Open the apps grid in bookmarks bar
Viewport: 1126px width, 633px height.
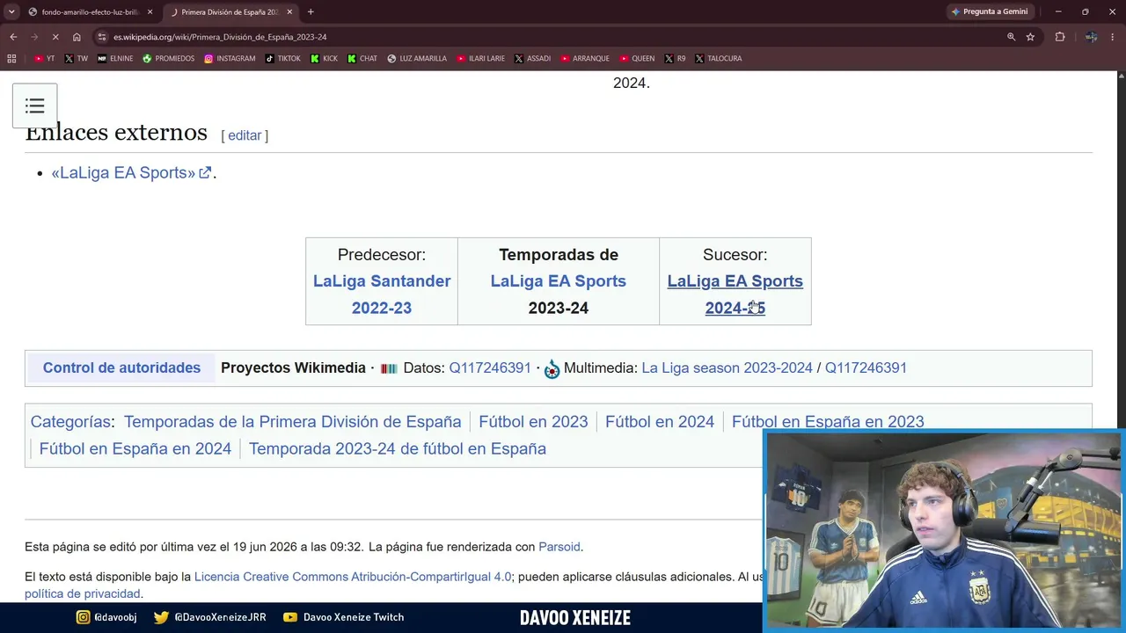[x=11, y=59]
